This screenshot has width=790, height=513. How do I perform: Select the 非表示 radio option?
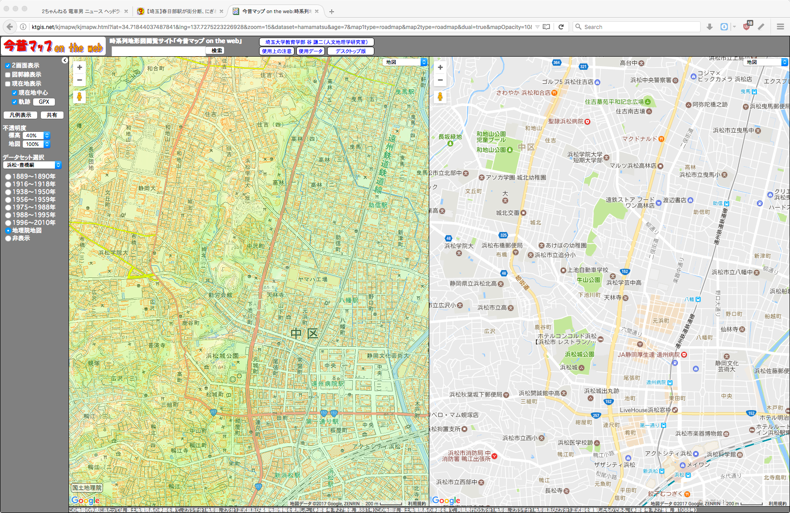click(x=8, y=238)
